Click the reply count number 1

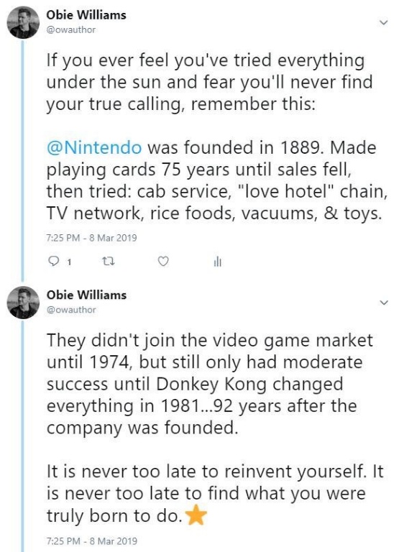coord(69,262)
